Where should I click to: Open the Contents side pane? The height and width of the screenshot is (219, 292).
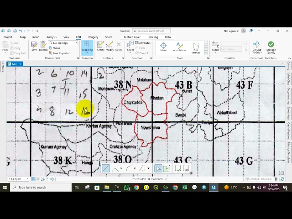coord(3,67)
